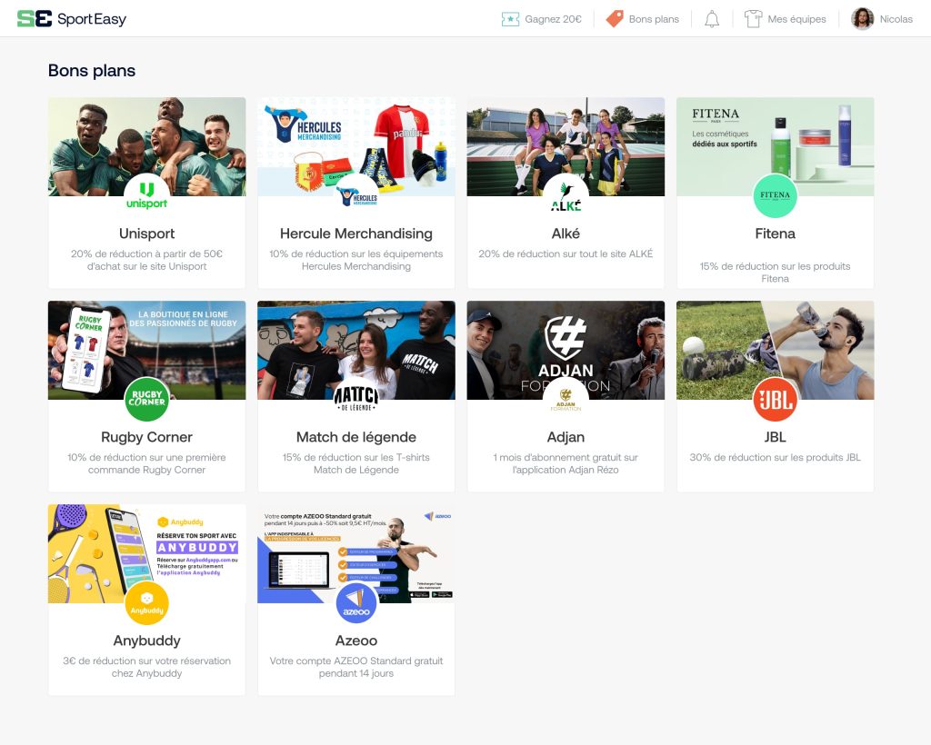Click the orange JBL logo badge
Screen dimensions: 931x745
pyautogui.click(x=775, y=399)
